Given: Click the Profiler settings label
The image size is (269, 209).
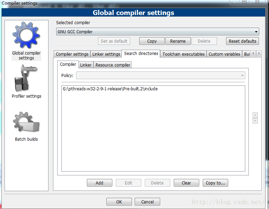Looking at the screenshot, I should pos(27,96).
